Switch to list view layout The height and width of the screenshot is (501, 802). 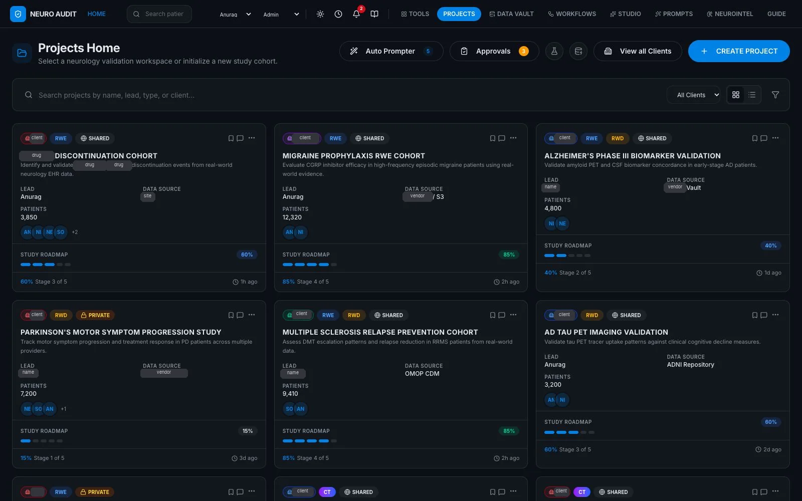(752, 95)
